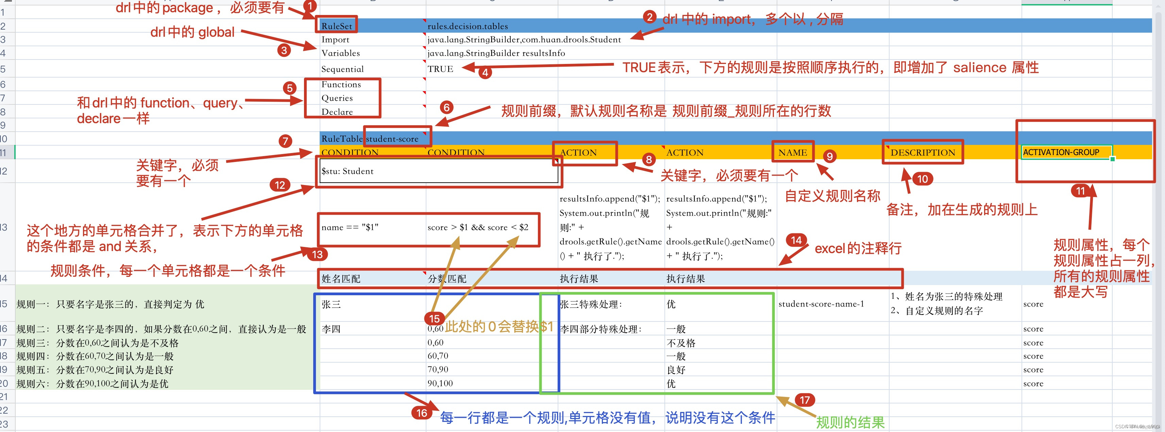Select the 90,100 score range cell

(492, 383)
